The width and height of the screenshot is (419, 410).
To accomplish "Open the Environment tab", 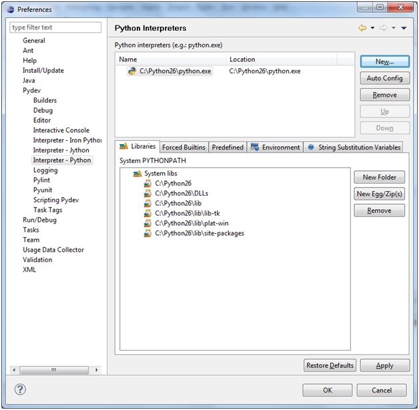I will pyautogui.click(x=275, y=148).
